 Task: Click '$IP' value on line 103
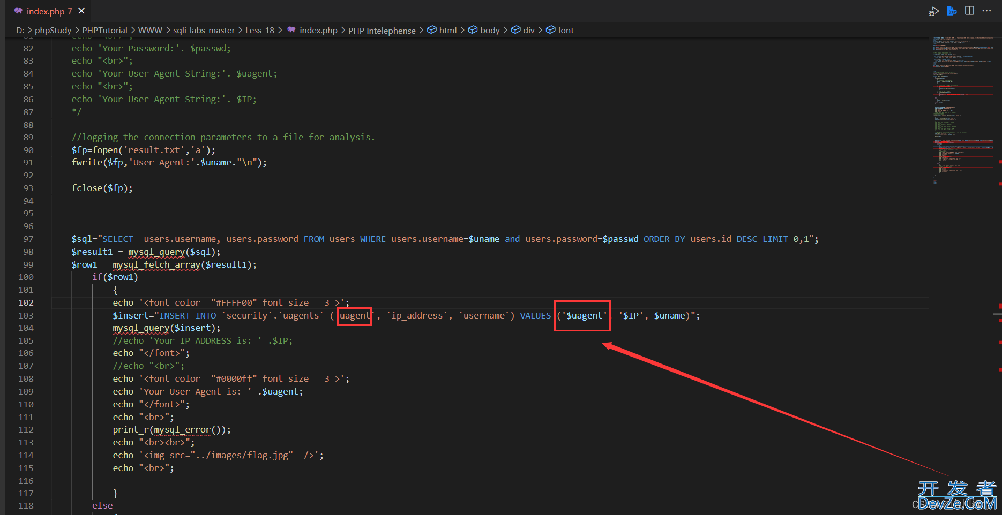coord(631,316)
